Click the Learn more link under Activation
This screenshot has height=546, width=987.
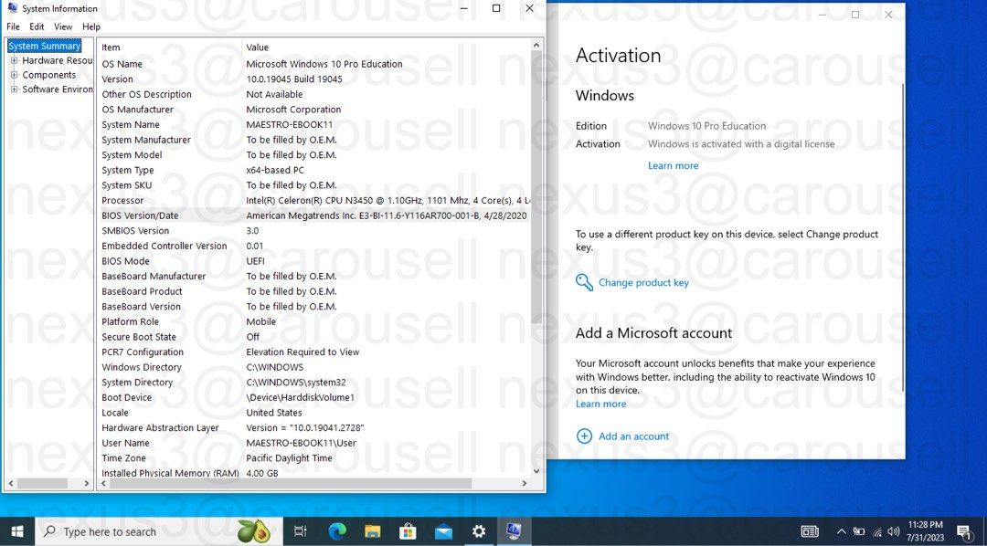point(673,165)
